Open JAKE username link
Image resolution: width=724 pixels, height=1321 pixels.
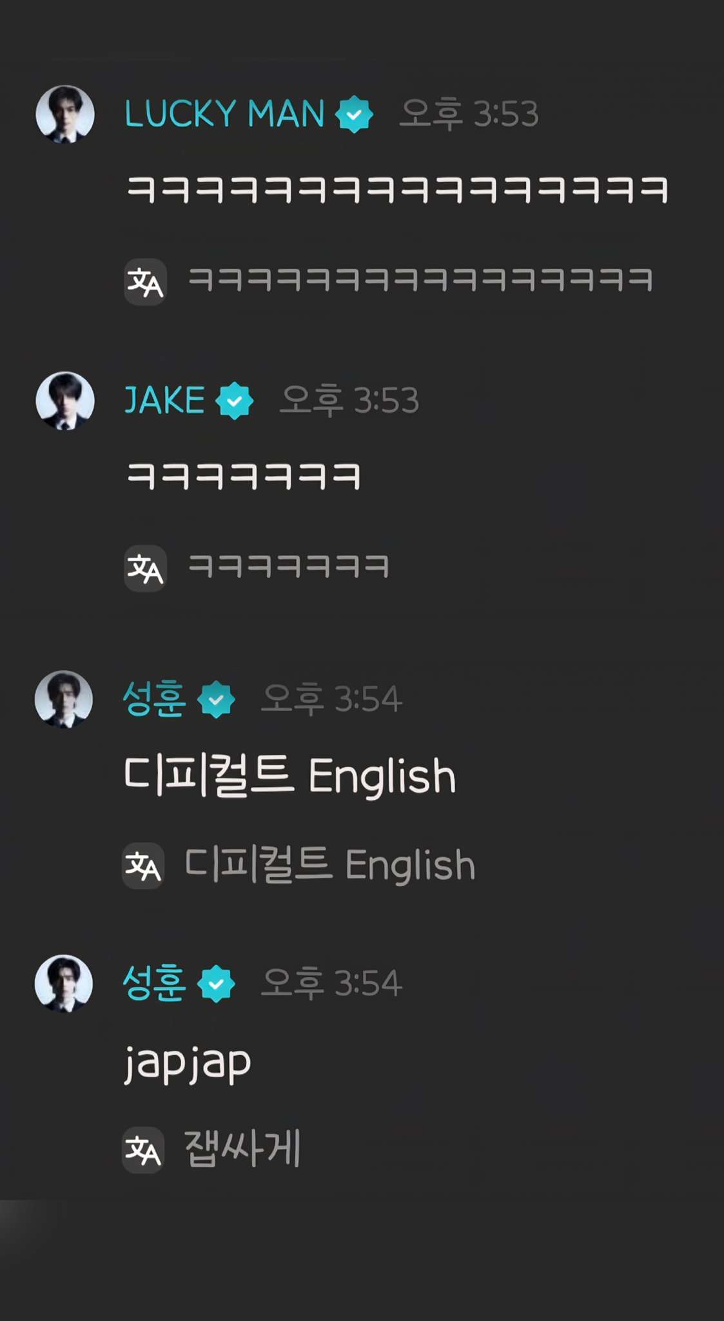[x=164, y=401]
